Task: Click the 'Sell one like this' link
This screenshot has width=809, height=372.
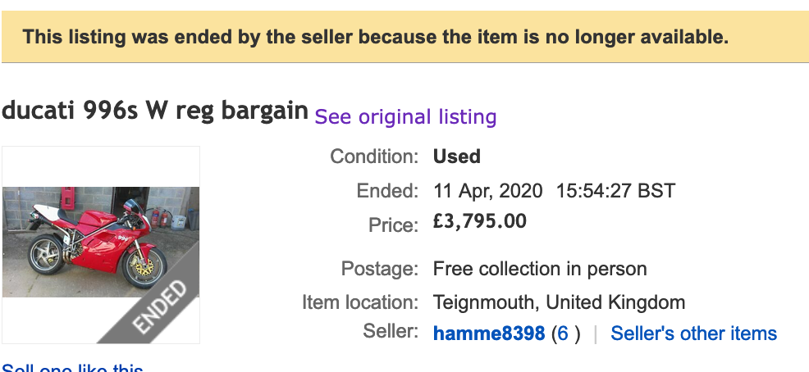Action: point(72,369)
